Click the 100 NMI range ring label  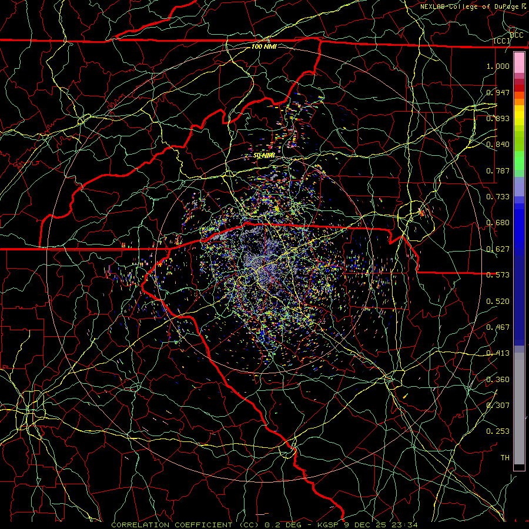[264, 46]
